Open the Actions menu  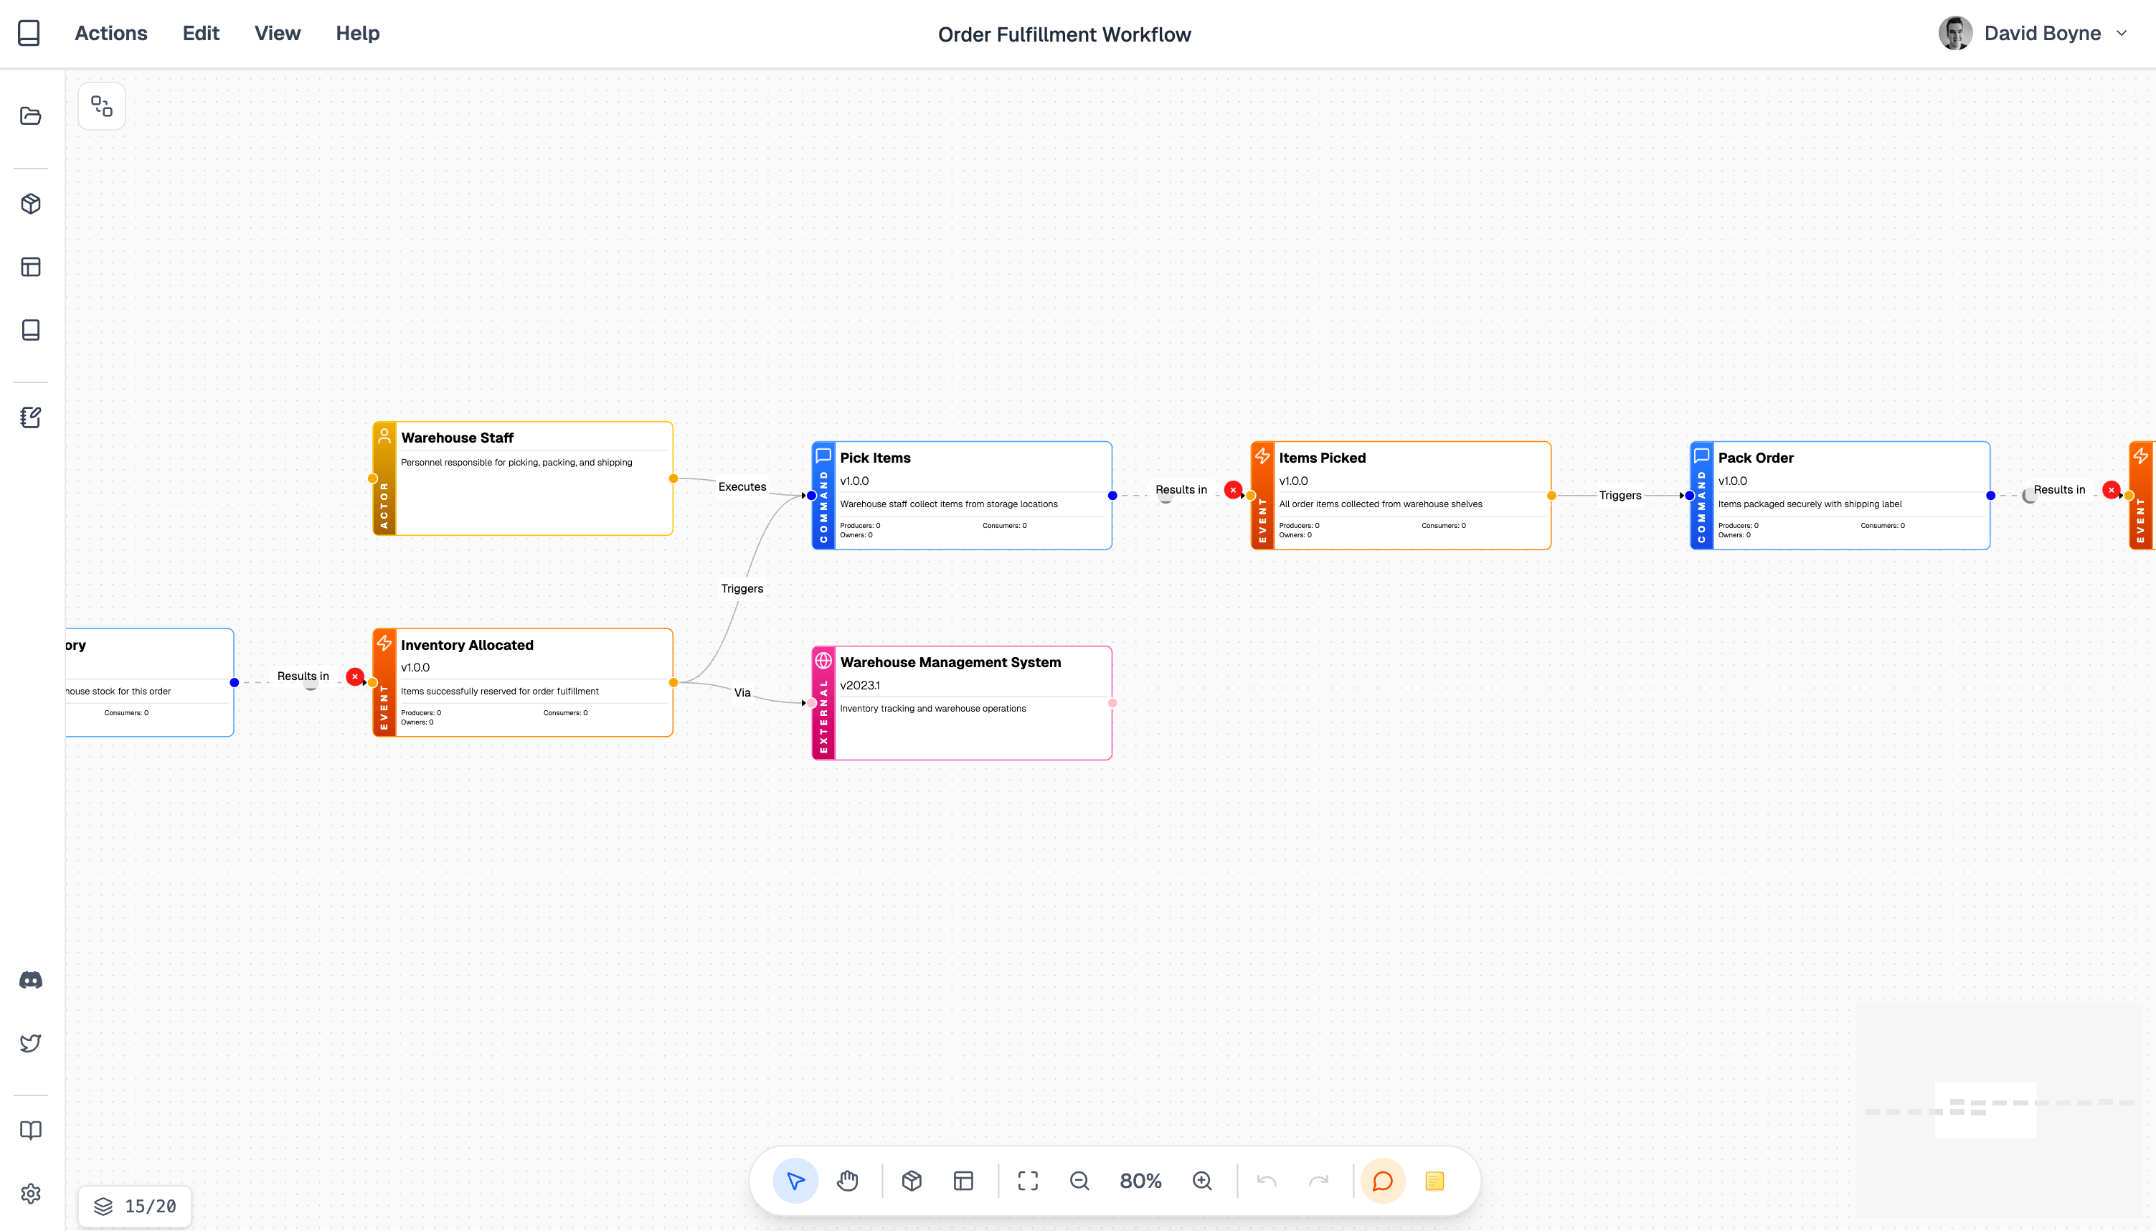point(110,33)
